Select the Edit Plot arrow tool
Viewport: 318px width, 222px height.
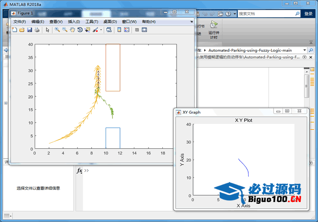click(x=48, y=30)
